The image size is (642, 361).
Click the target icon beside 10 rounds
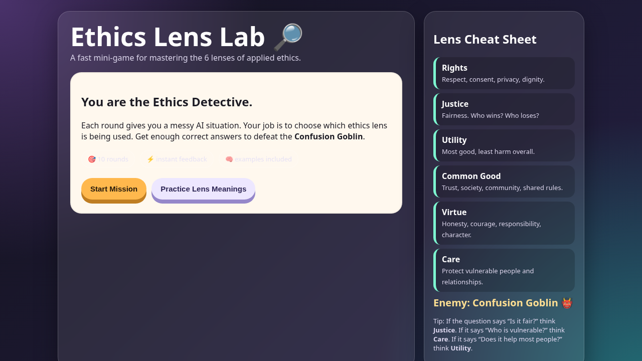click(x=92, y=159)
